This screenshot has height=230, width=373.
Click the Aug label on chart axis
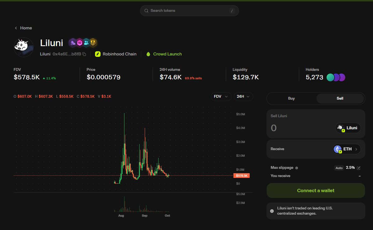pos(121,215)
